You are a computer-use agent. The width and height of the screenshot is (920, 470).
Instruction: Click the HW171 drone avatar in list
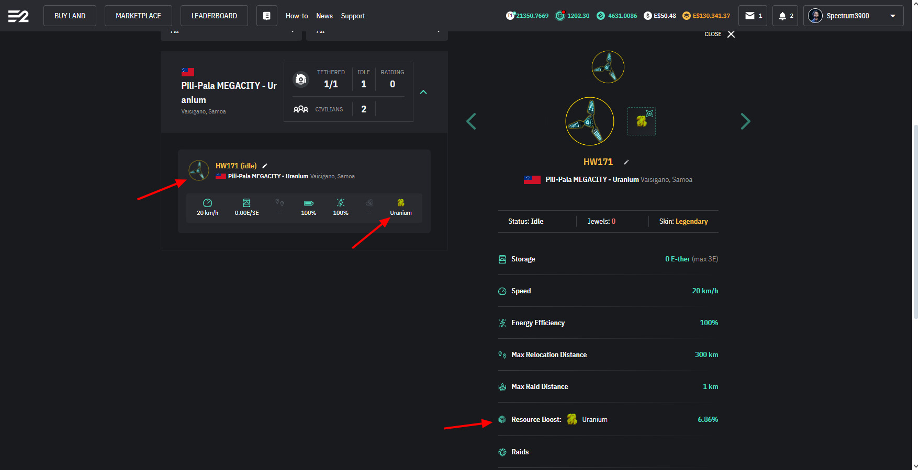[199, 170]
